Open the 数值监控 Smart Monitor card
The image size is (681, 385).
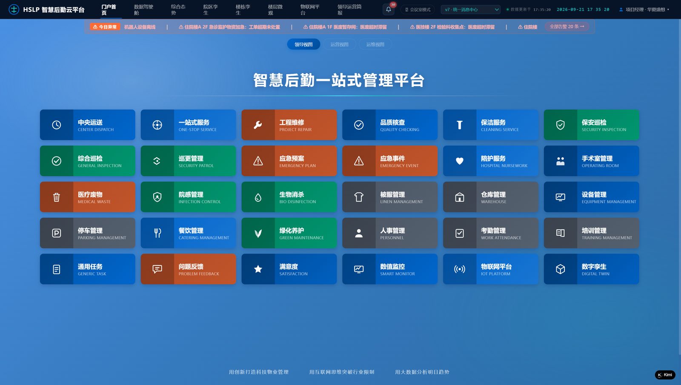coord(389,269)
